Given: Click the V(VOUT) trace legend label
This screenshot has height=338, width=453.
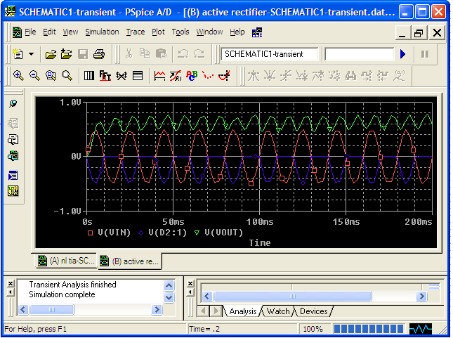Looking at the screenshot, I should click(223, 232).
